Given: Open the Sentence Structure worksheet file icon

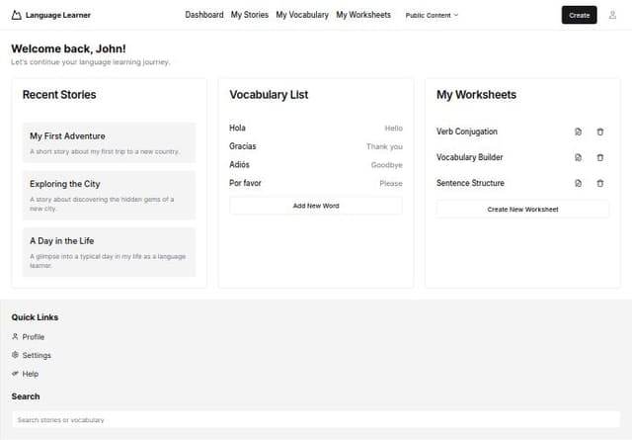Looking at the screenshot, I should pyautogui.click(x=578, y=183).
